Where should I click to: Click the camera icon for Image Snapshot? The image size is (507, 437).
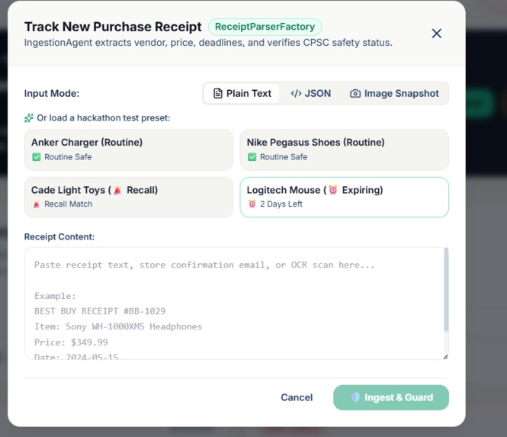click(355, 94)
